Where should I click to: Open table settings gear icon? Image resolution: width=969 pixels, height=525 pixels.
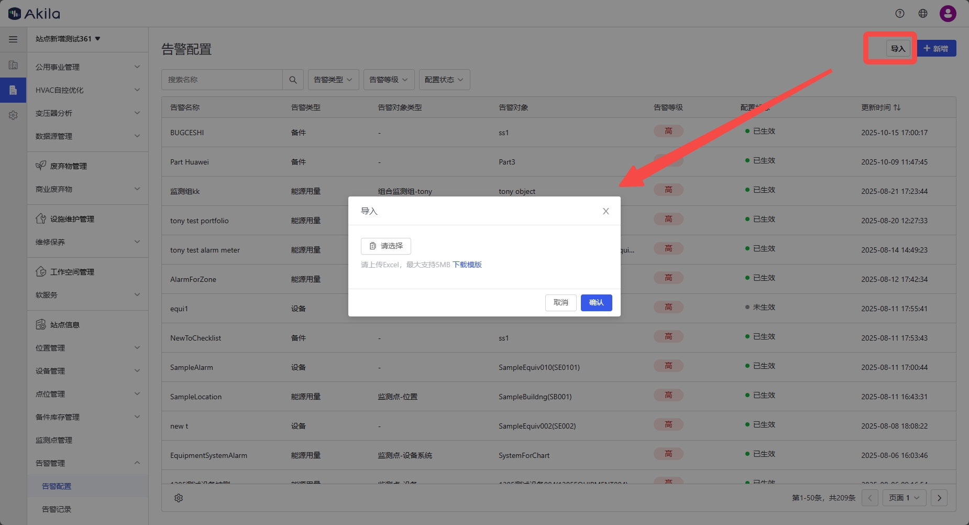(x=179, y=498)
